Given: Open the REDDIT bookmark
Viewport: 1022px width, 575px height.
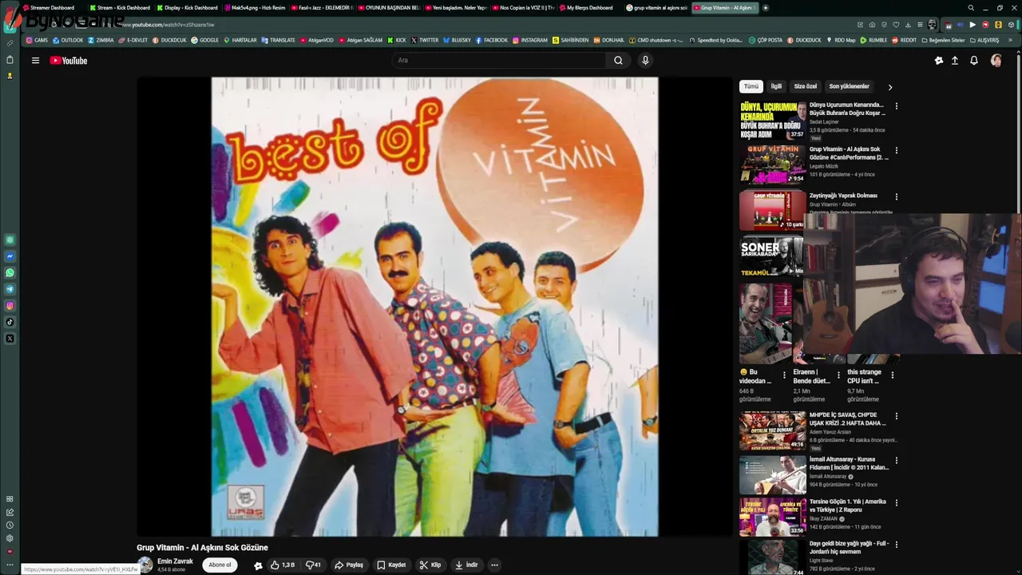Looking at the screenshot, I should pos(904,40).
